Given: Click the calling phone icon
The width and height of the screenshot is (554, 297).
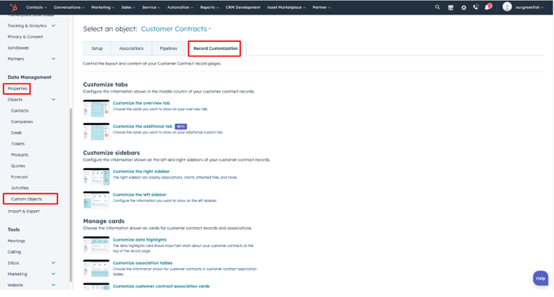Looking at the screenshot, I should pyautogui.click(x=476, y=7).
